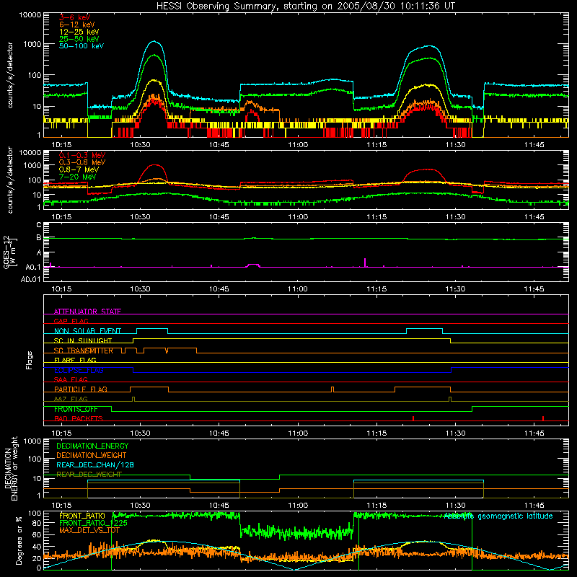Click the Absolute geomagnetic latitude label
Viewport: 577px width, 577px height.
(498, 516)
